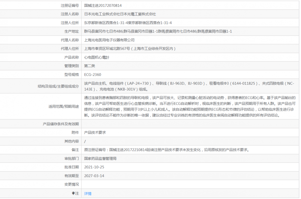Viewport: 301px width, 199px height.
Task: Click the remark text starting 原注册证编号
Action: (167, 150)
